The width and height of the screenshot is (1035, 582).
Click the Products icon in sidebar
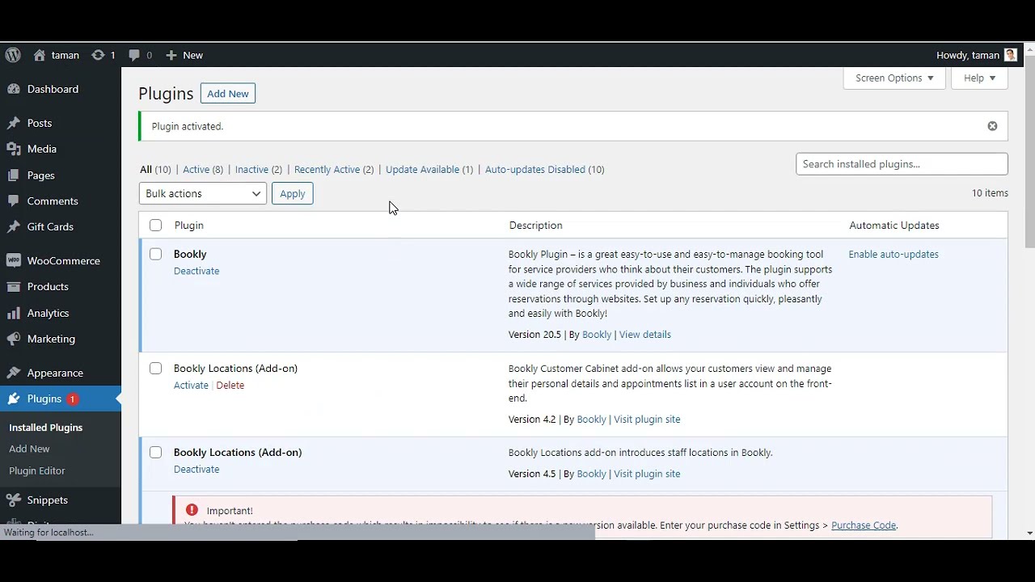13,287
